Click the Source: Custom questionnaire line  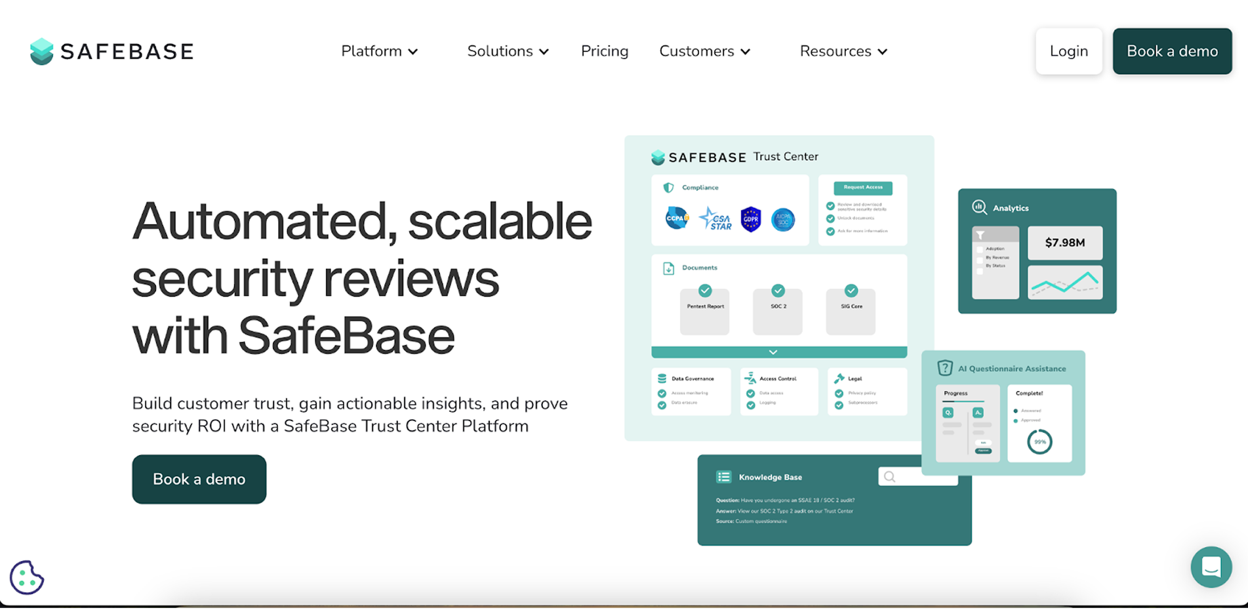point(752,521)
